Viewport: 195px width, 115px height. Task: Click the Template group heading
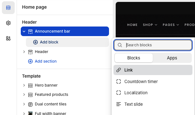pyautogui.click(x=31, y=76)
